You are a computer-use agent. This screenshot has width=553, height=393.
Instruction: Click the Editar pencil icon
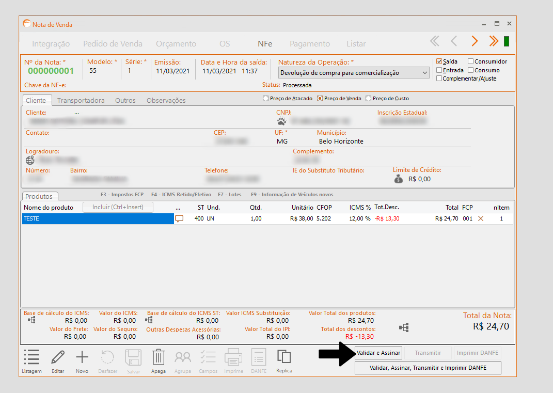coord(58,357)
